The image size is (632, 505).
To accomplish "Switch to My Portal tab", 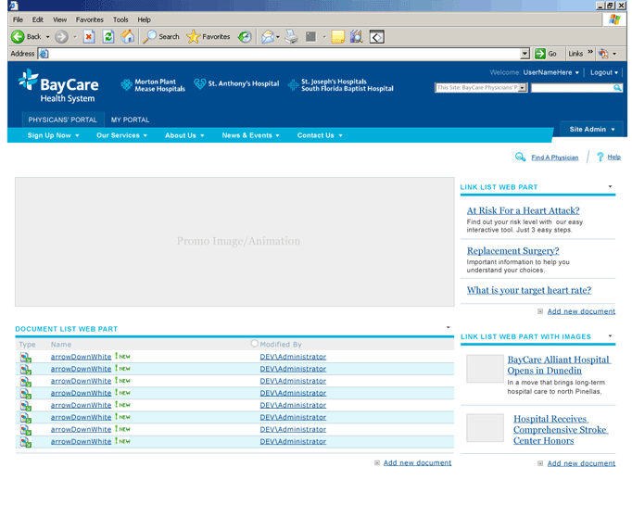I will coord(130,120).
